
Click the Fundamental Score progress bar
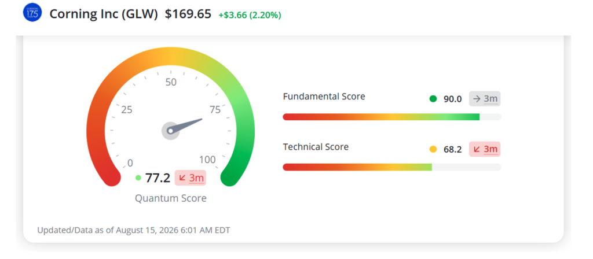tap(392, 117)
